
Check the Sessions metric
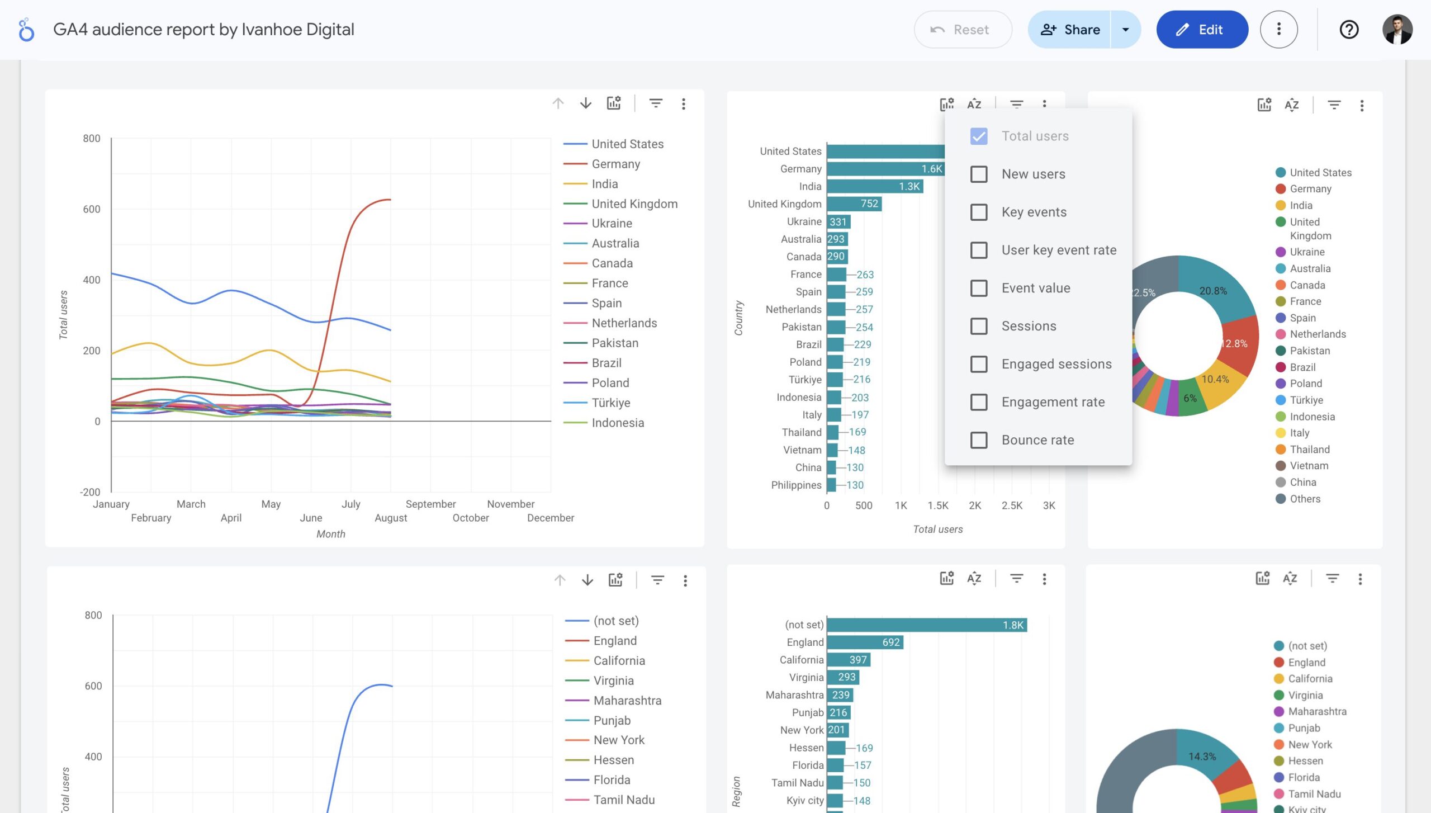[x=978, y=326]
